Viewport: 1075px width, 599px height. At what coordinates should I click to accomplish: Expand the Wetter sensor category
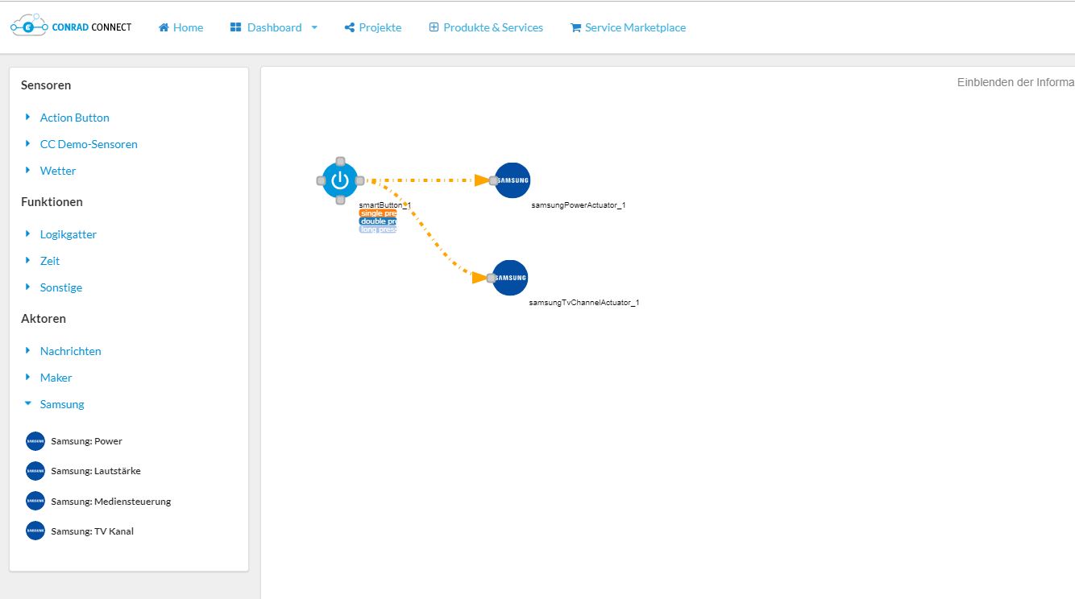pos(58,171)
